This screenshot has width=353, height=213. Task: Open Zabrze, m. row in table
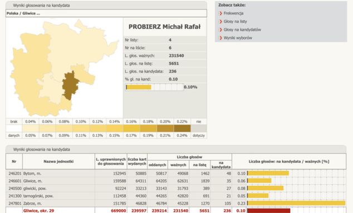(176, 204)
